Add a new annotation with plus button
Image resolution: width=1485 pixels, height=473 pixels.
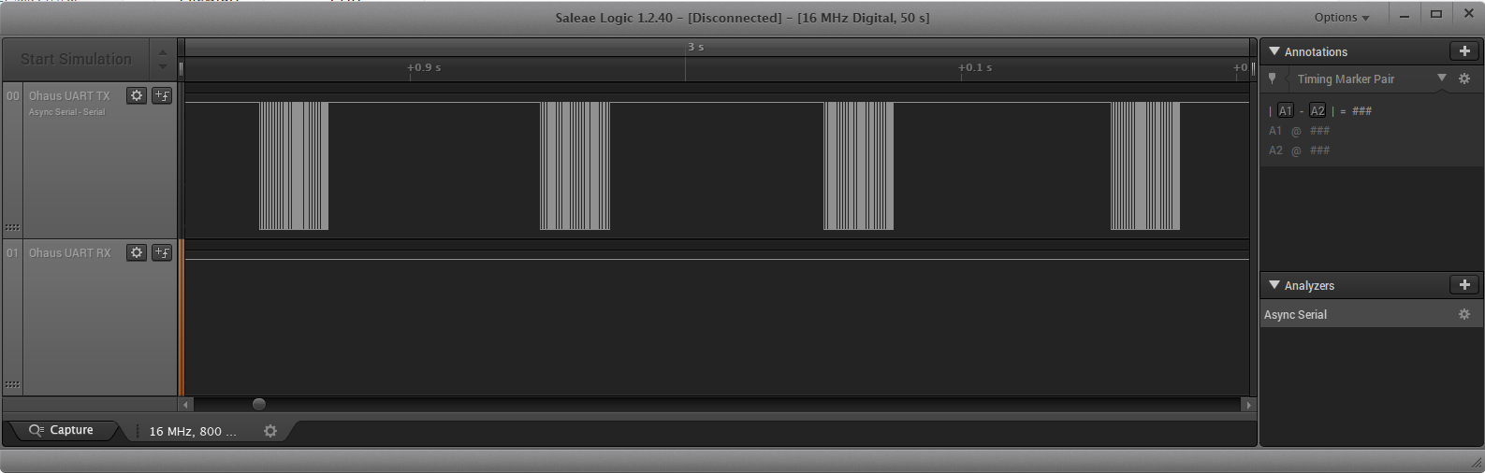[x=1464, y=51]
